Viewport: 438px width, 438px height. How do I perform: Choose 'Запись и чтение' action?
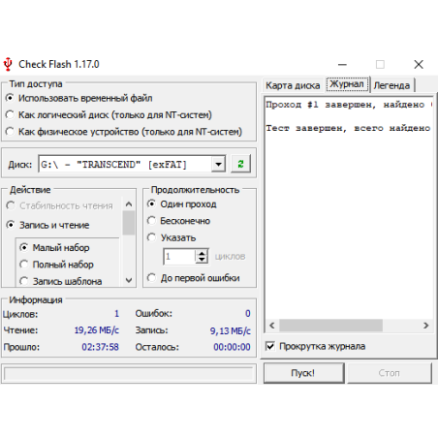point(47,225)
